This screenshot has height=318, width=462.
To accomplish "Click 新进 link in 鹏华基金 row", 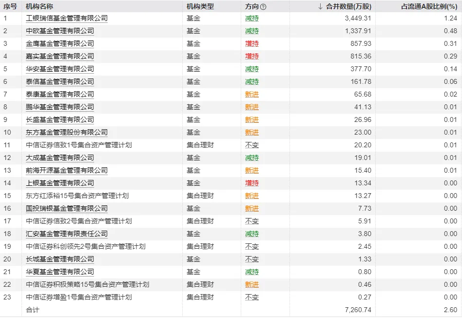I will click(x=252, y=107).
